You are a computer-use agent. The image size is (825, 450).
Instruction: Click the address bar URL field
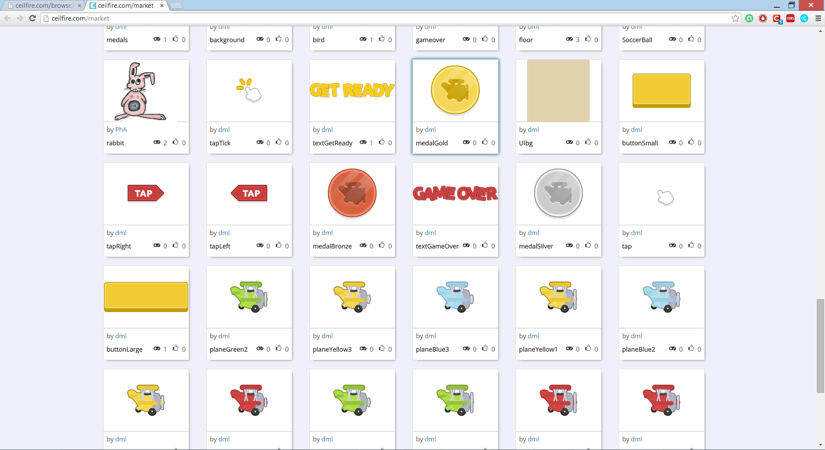coord(387,18)
